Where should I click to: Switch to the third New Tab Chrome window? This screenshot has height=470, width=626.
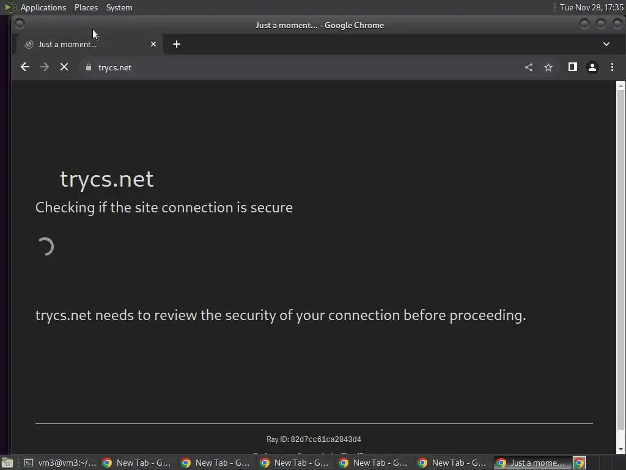point(295,463)
